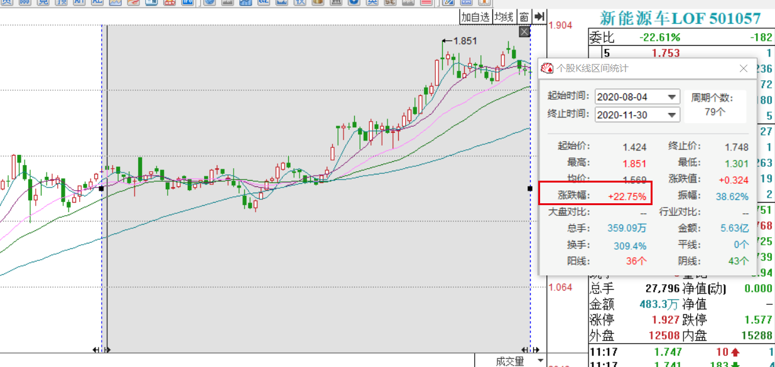This screenshot has height=367, width=775.
Task: Click the 窗 window layout button
Action: tap(523, 17)
